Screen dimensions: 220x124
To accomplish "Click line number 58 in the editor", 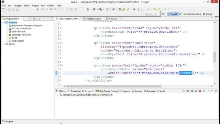I will [x=59, y=73].
